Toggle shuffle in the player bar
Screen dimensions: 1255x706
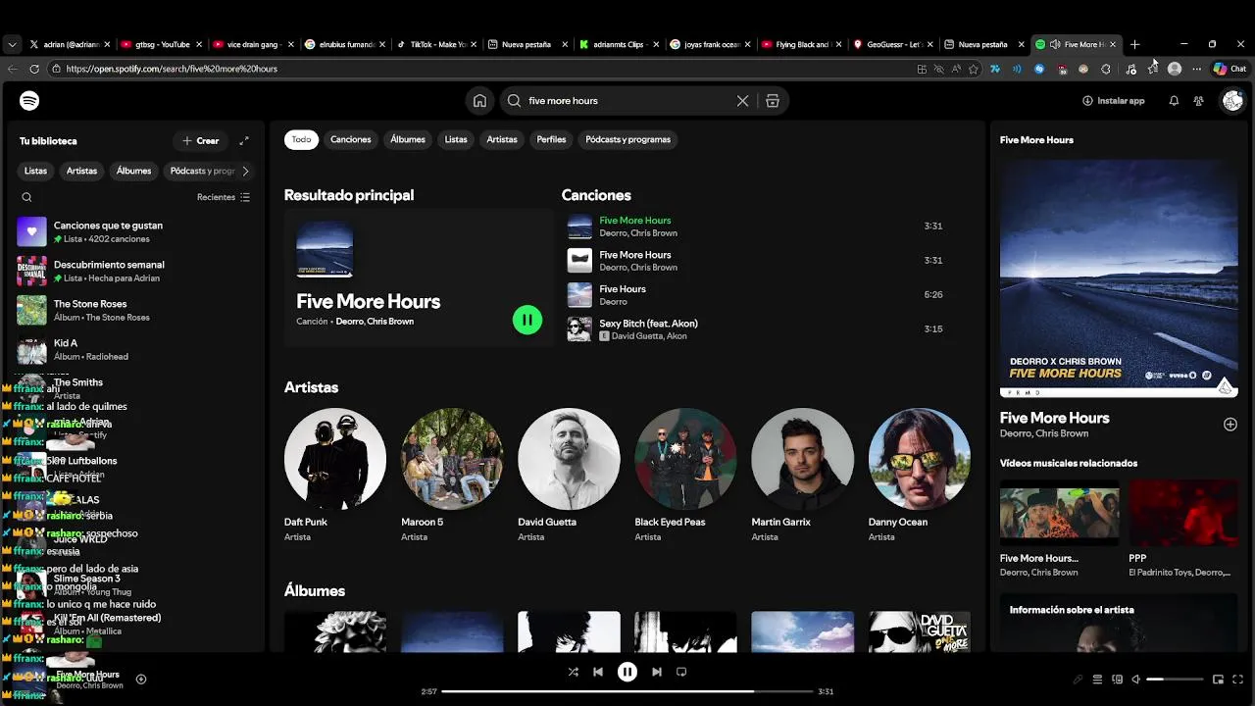pos(573,672)
